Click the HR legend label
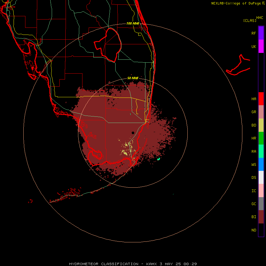Viewport: 266px width, 266px height. click(254, 138)
